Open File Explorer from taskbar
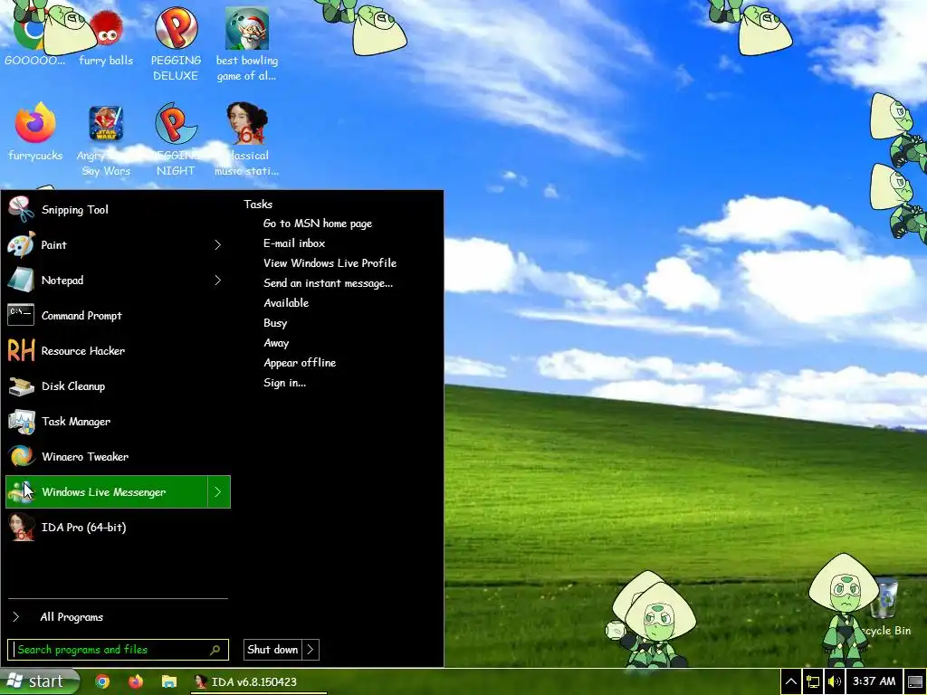 click(169, 681)
